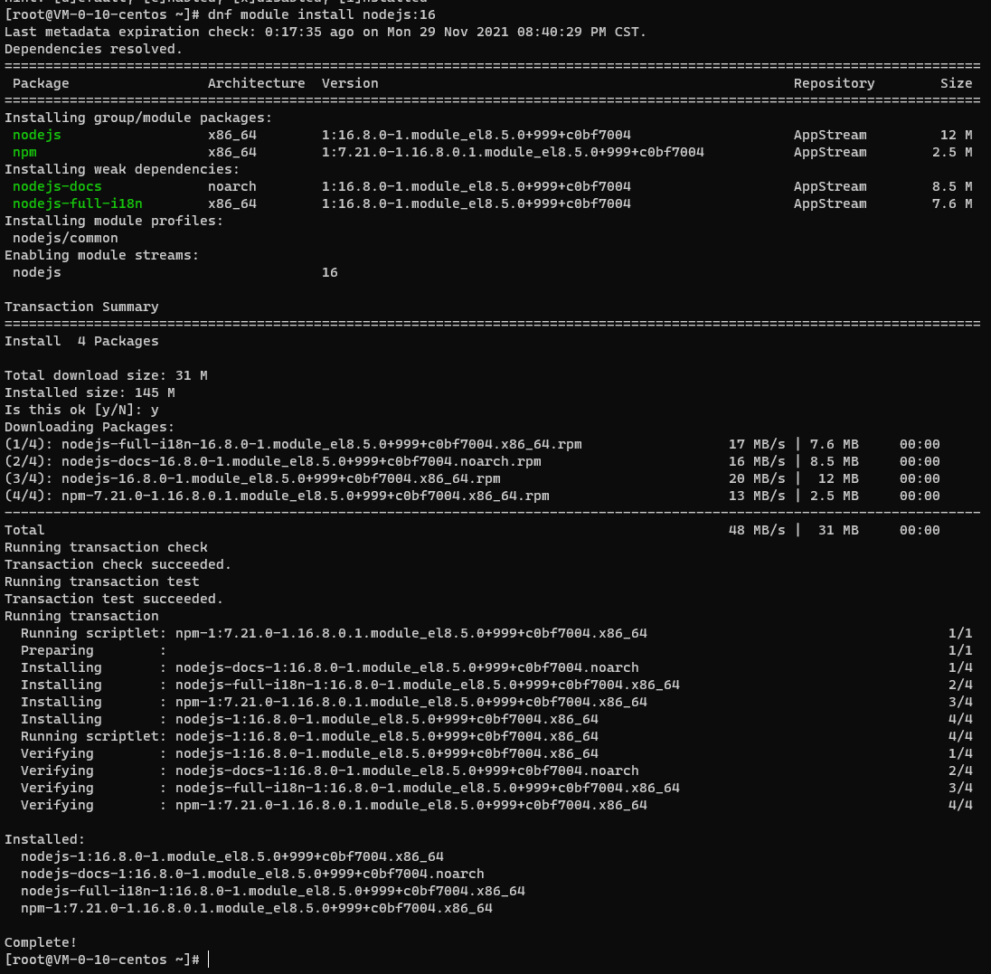991x974 pixels.
Task: Click the green 'nodejs-full-i18n' package name
Action: point(77,203)
